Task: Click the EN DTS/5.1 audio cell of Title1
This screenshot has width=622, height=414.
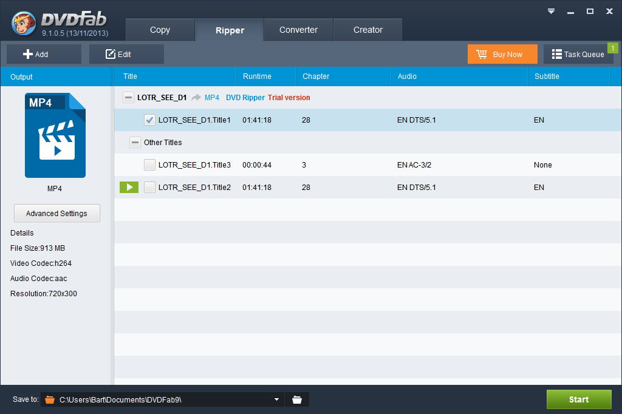Action: coord(416,120)
